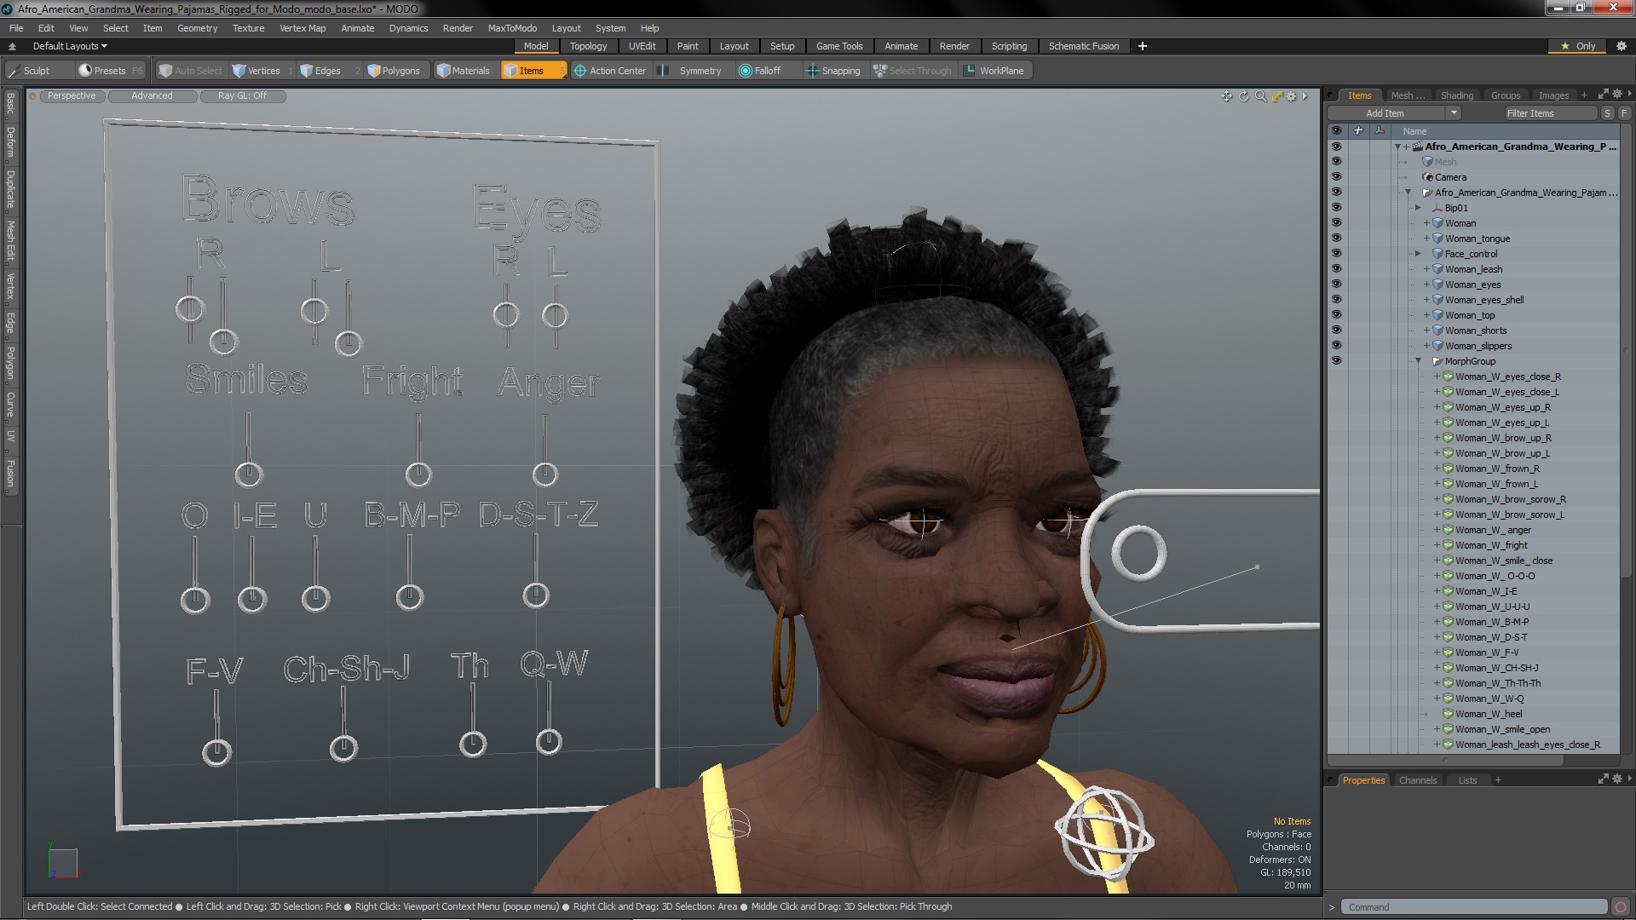Collapse the root scene item

coord(1397,147)
